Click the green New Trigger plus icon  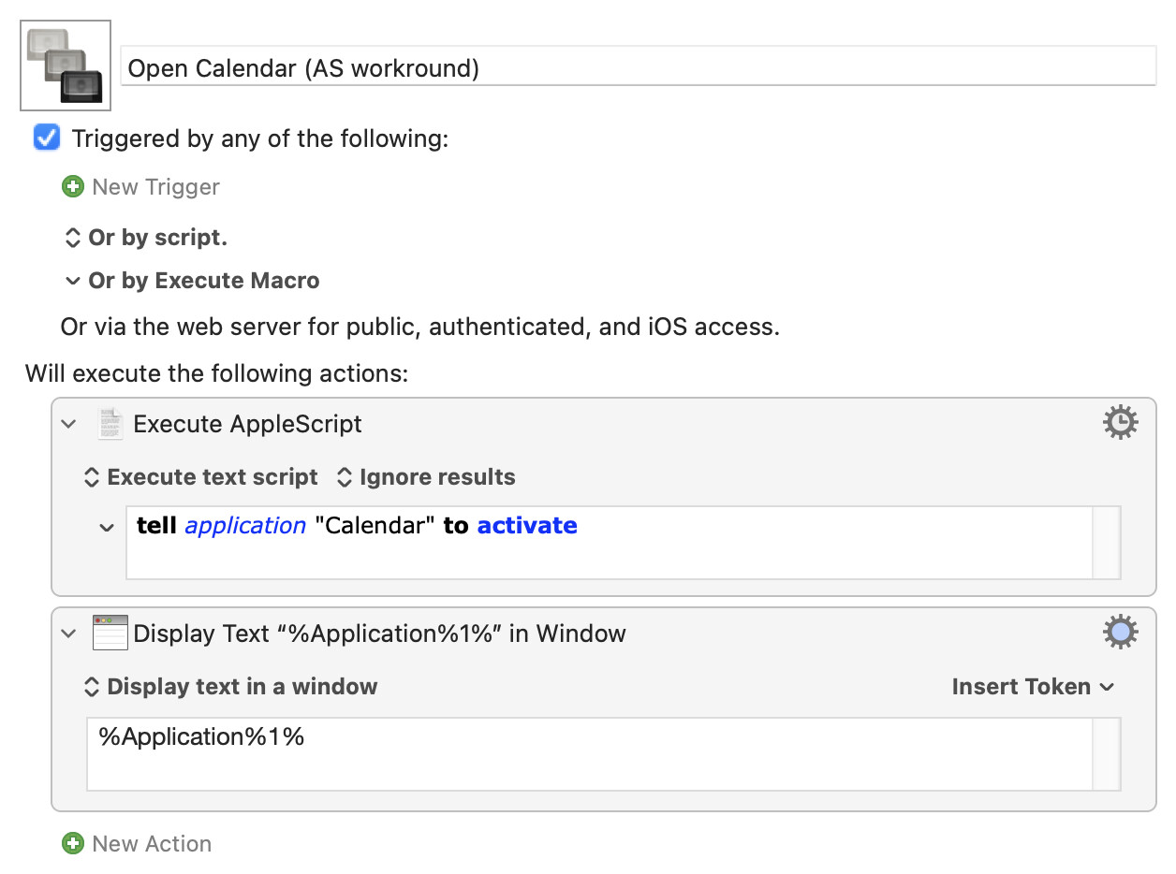(x=72, y=187)
